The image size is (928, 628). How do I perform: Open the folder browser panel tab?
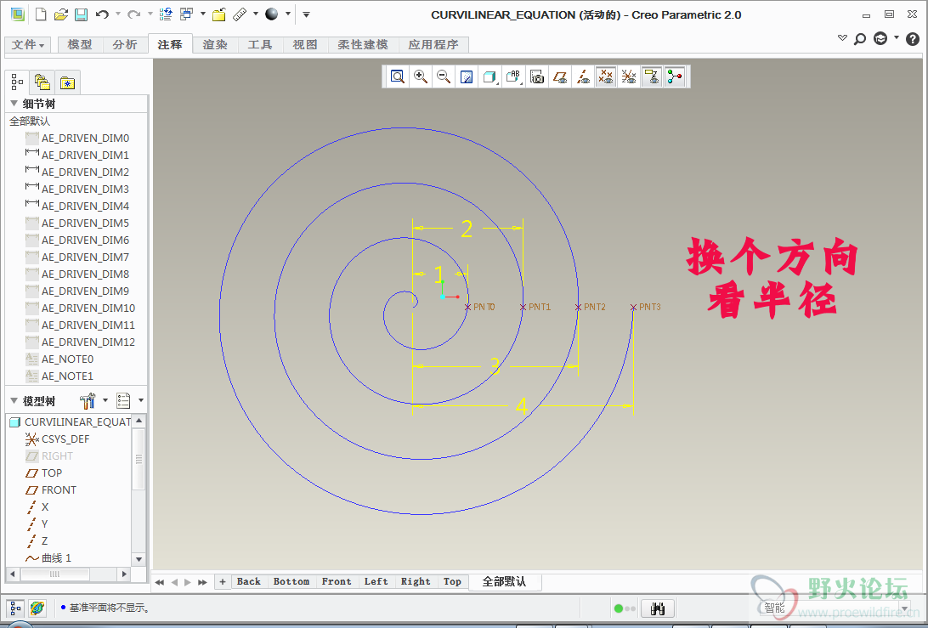(42, 82)
